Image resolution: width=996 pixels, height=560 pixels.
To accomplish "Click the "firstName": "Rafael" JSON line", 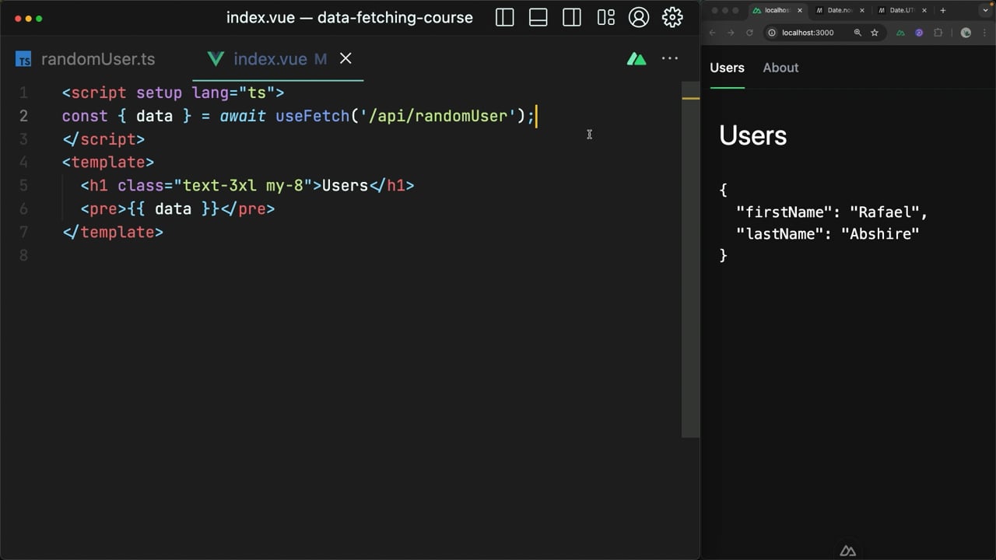I will (x=832, y=212).
